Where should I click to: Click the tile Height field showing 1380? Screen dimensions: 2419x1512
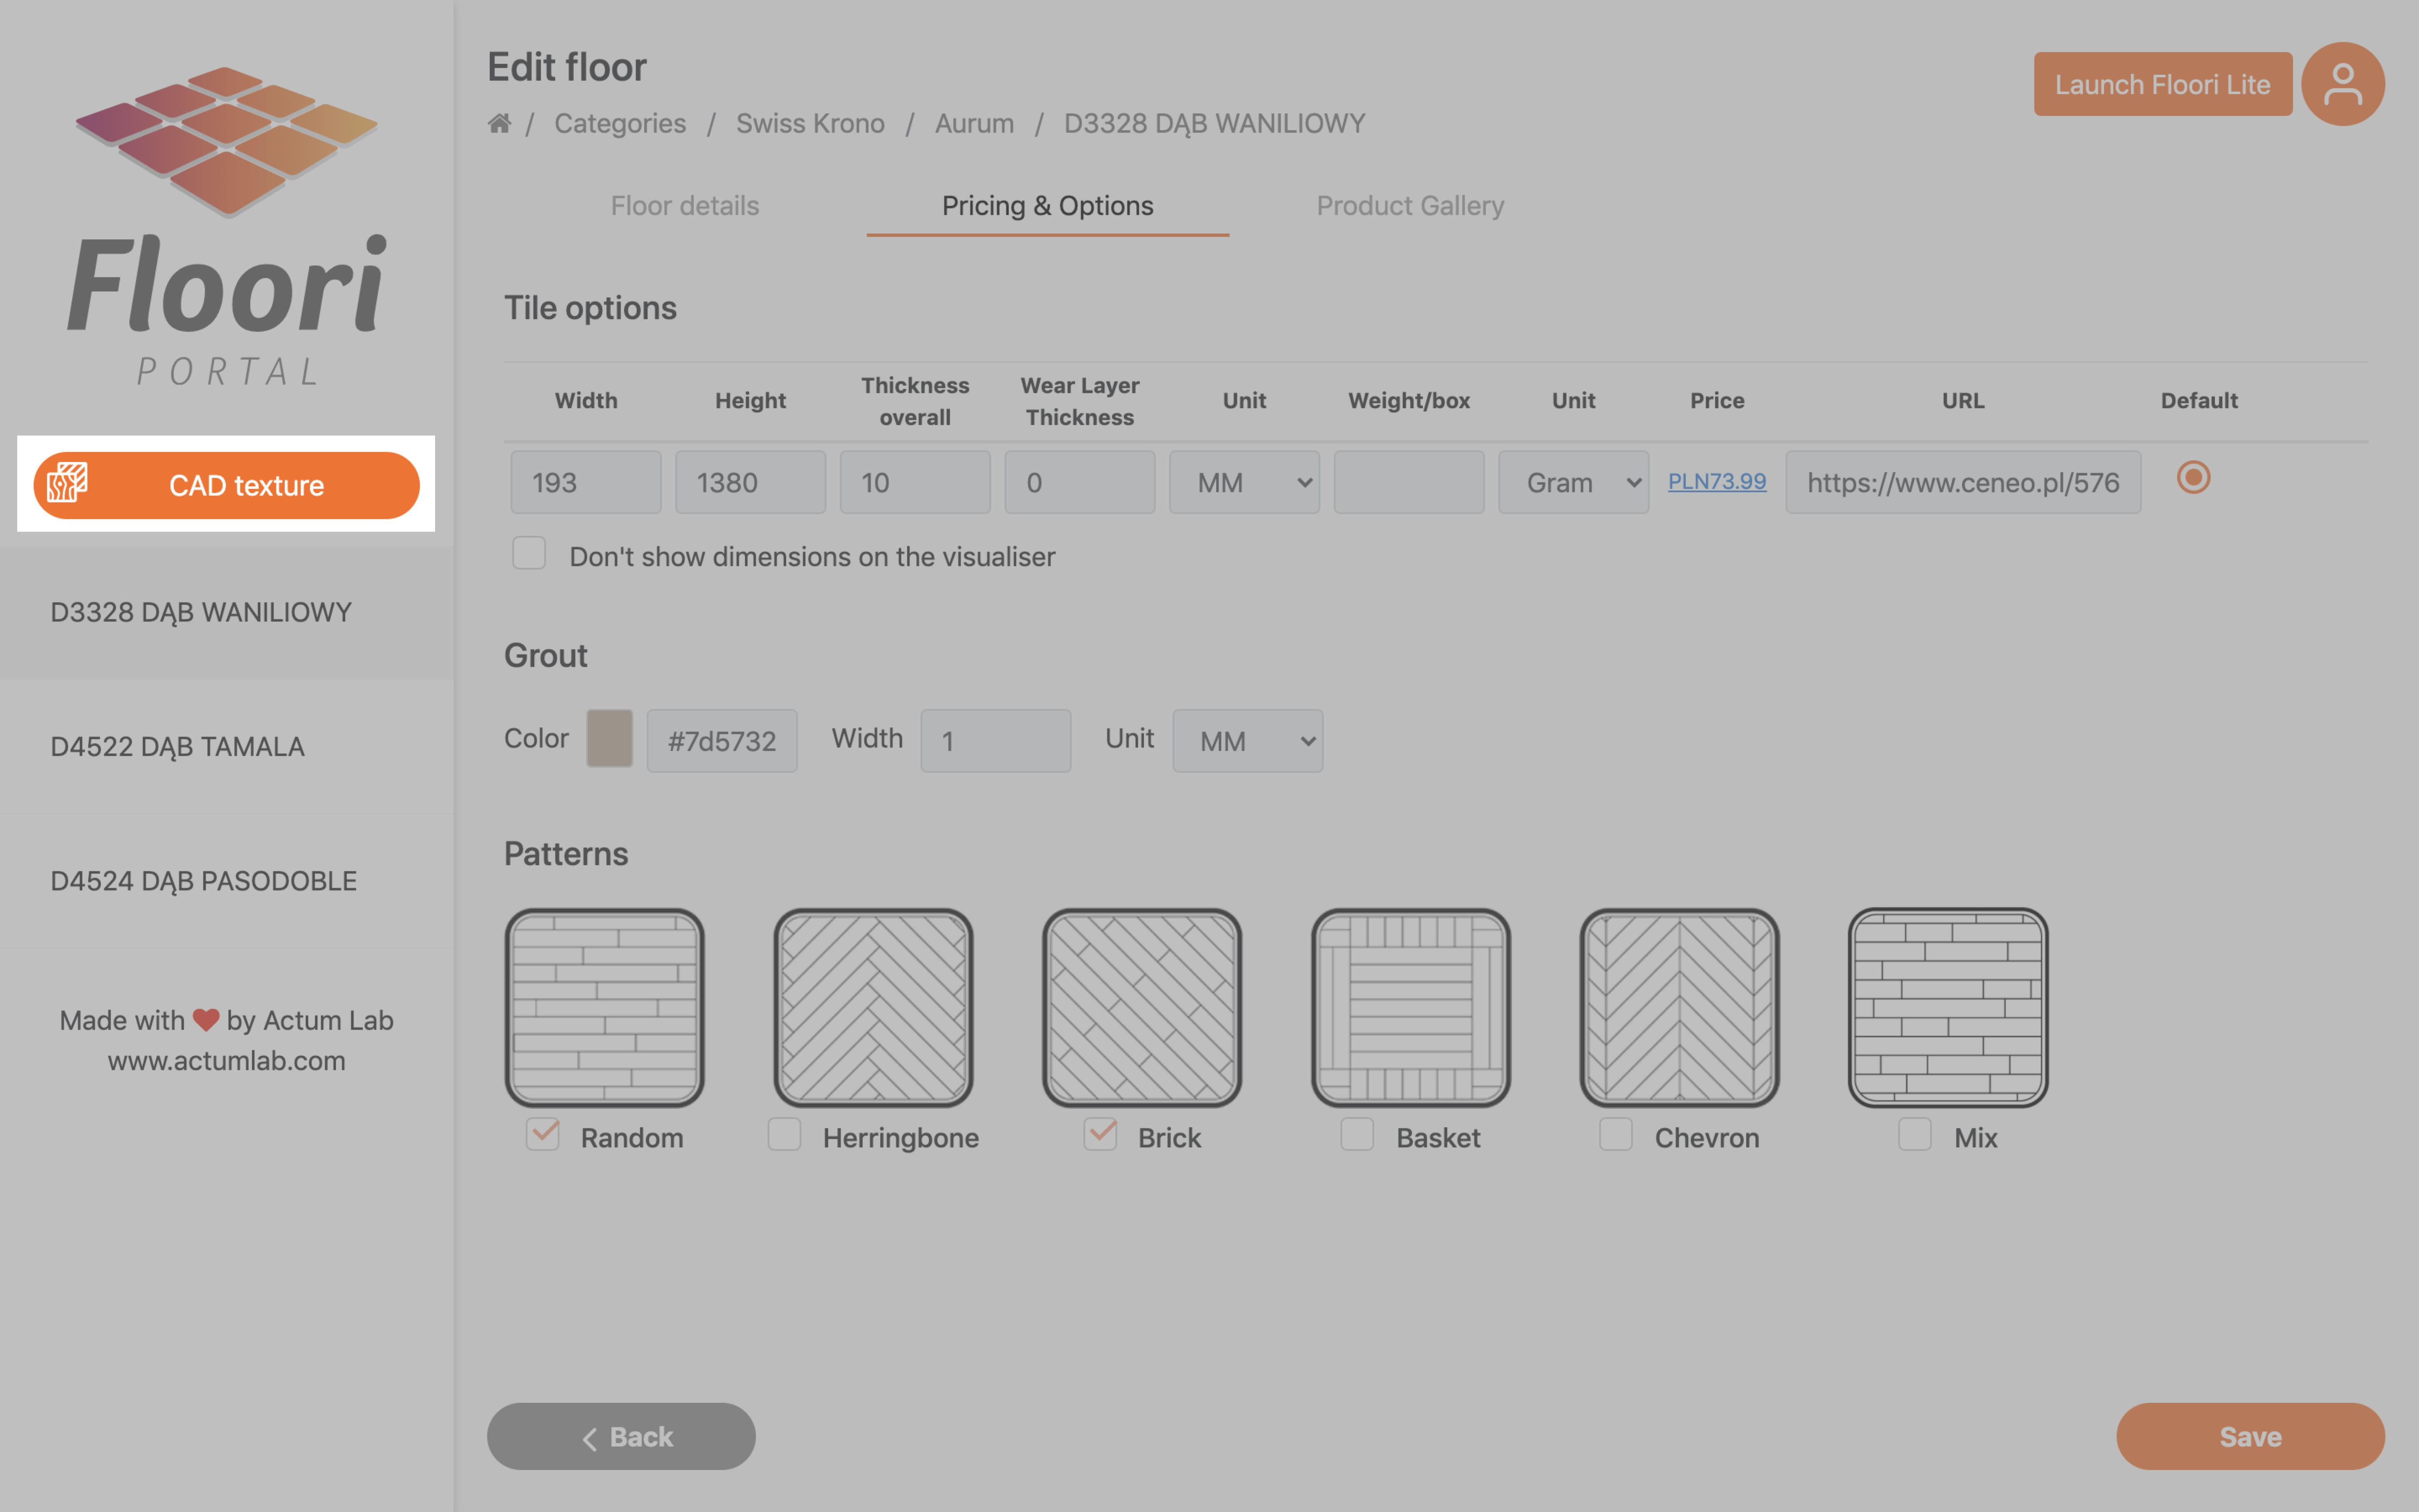pos(751,482)
